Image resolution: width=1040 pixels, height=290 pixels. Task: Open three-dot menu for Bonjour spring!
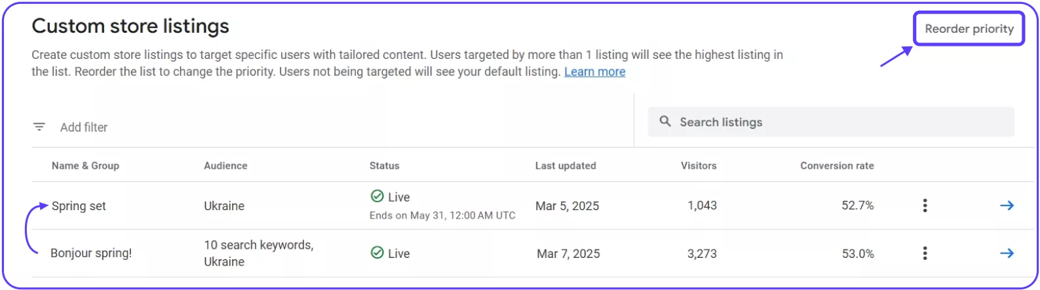pyautogui.click(x=925, y=253)
